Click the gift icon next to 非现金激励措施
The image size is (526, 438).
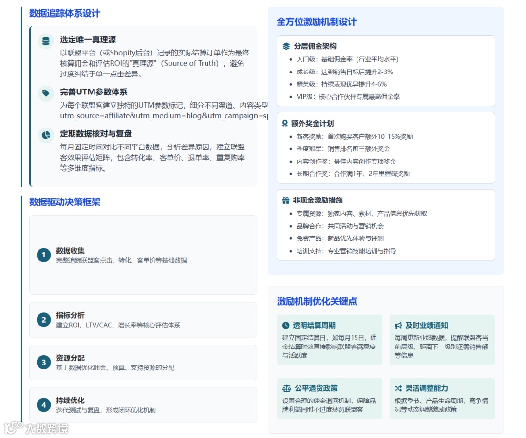(x=286, y=201)
